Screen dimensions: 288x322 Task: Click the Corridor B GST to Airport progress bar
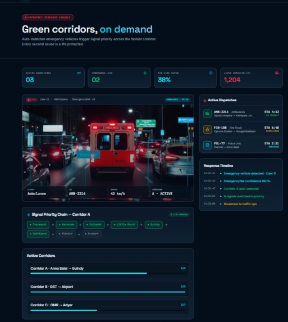click(x=108, y=292)
